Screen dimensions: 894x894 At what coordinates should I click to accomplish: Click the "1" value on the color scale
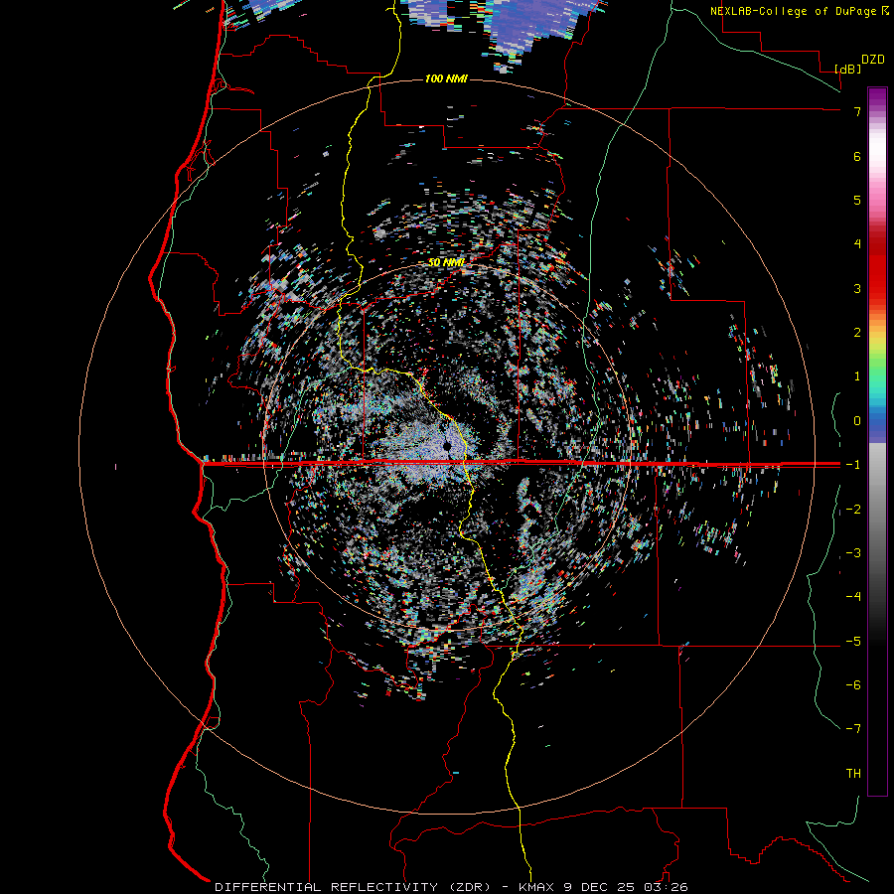click(857, 376)
